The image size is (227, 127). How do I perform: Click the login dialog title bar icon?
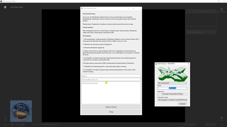(82, 8)
